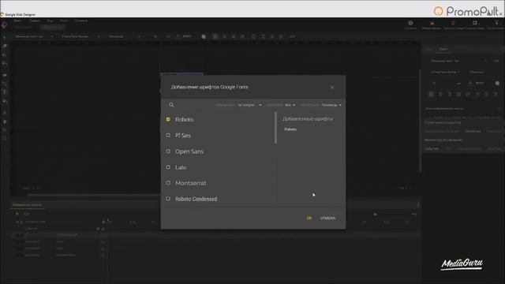
Task: Open the Правка menu
Action: coord(35,21)
